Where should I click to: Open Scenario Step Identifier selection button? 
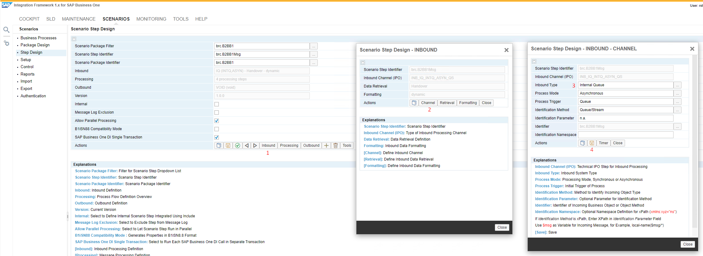coord(314,54)
